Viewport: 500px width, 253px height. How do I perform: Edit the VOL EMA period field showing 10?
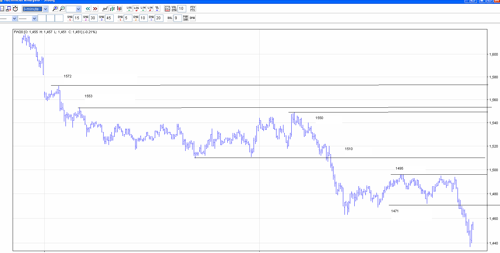tap(182, 9)
